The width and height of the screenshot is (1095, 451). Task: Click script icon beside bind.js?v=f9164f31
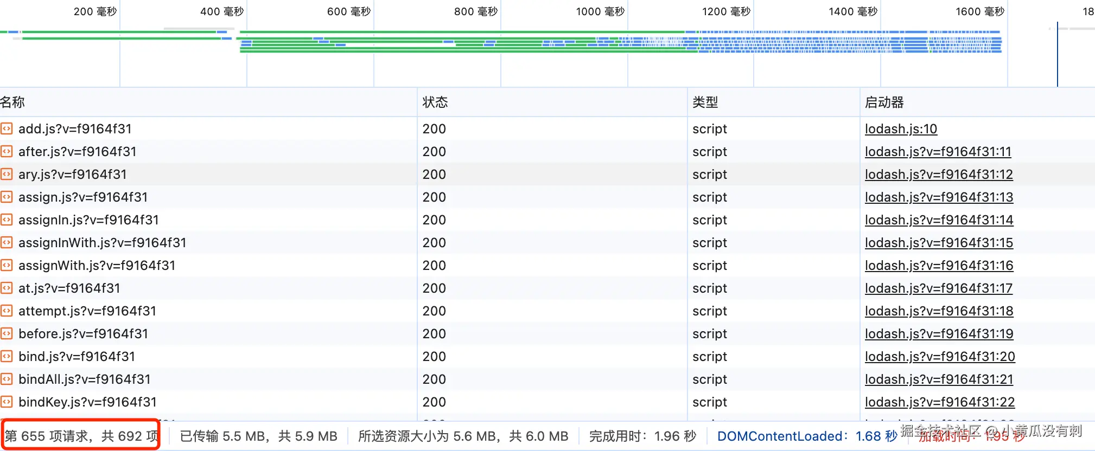pyautogui.click(x=6, y=356)
